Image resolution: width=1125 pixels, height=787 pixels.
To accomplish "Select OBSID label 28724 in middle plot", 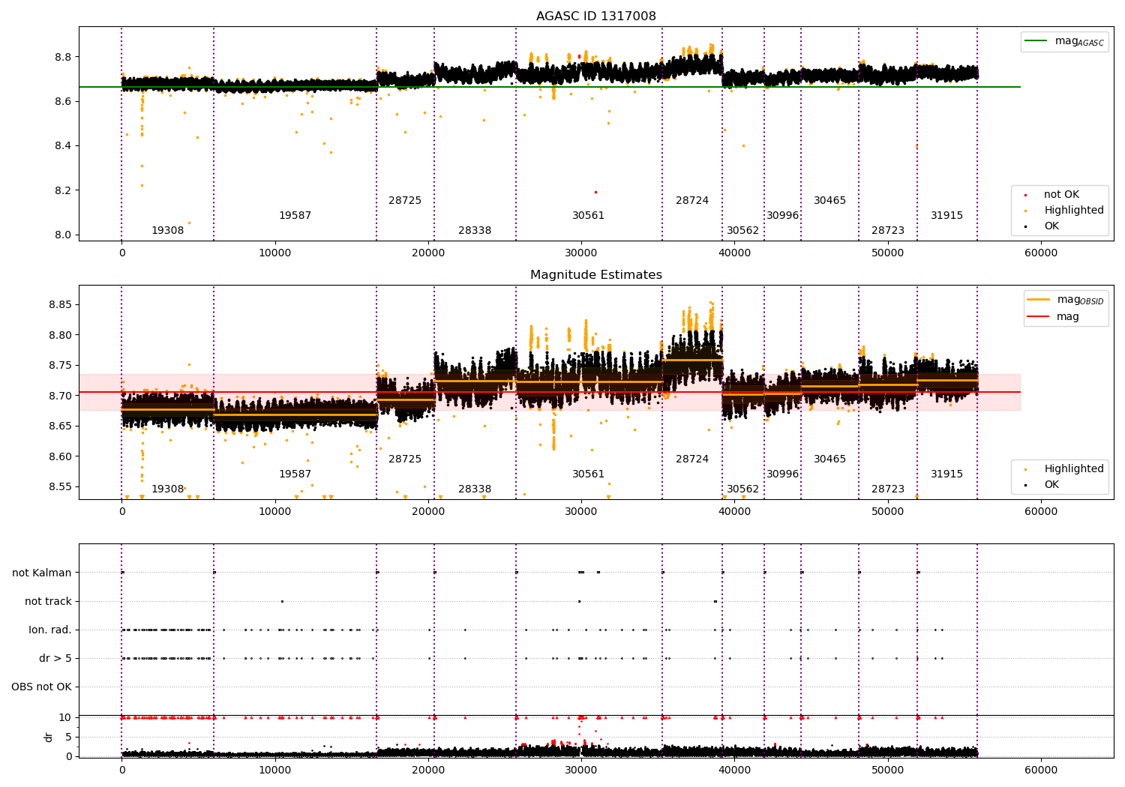I will pyautogui.click(x=692, y=459).
